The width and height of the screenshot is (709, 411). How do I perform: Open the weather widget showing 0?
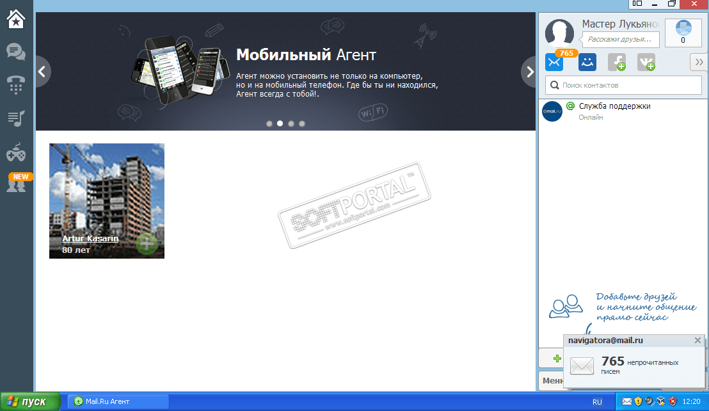(x=683, y=33)
